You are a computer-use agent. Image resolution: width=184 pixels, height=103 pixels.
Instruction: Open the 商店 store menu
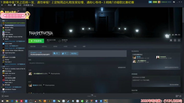coord(10,5)
